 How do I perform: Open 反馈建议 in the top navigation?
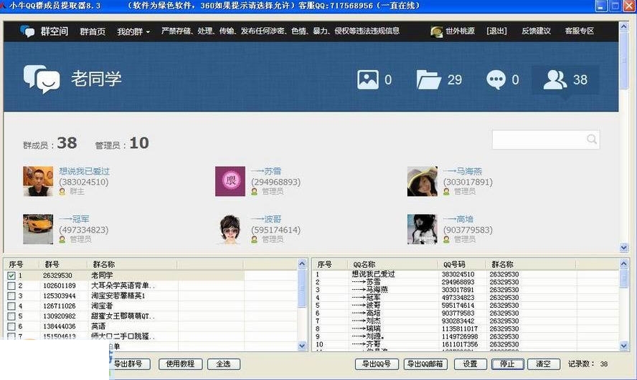[535, 31]
